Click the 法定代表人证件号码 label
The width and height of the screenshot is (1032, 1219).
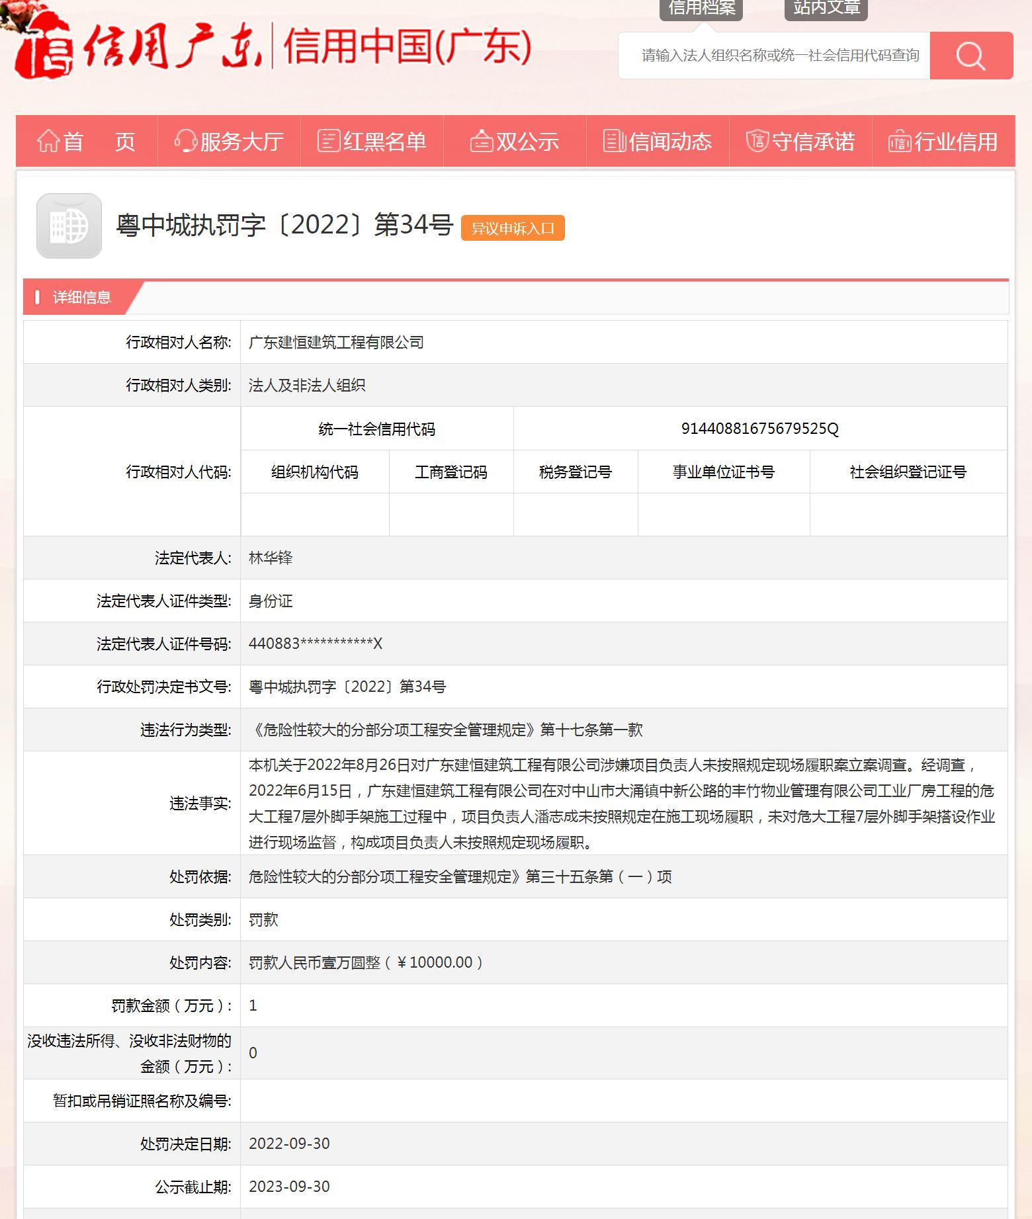point(164,644)
